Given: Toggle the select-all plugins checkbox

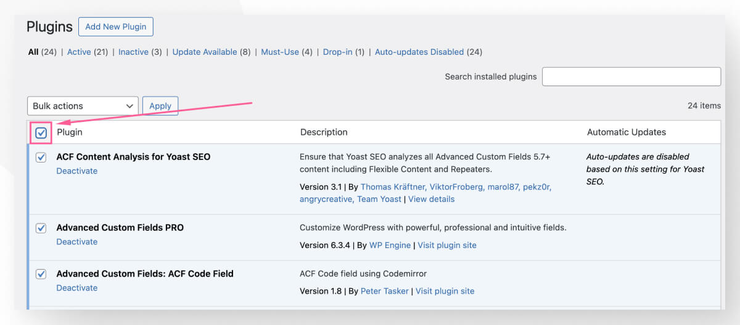Looking at the screenshot, I should (x=41, y=132).
